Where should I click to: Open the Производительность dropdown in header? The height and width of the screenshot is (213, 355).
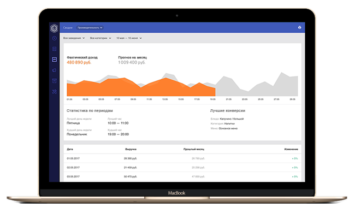pyautogui.click(x=90, y=28)
